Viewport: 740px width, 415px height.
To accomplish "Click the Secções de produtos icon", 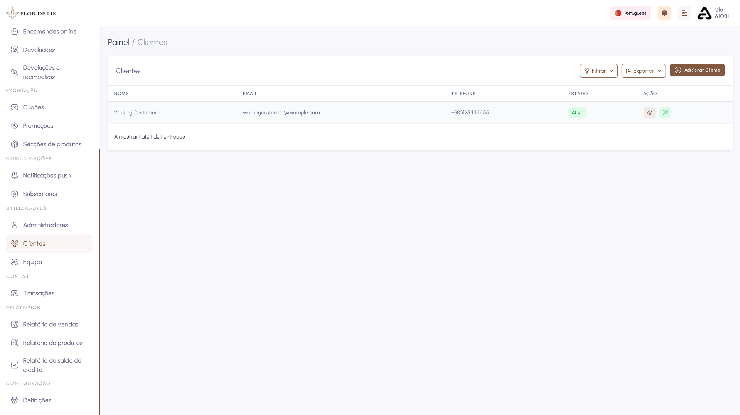I will [x=15, y=144].
